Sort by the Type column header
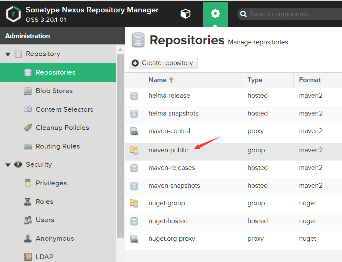 coord(268,80)
